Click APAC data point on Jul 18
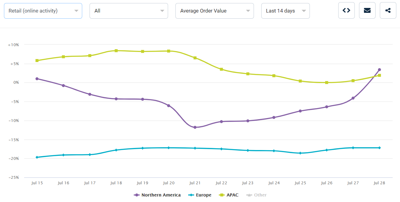Viewport: 400px width, 202px height. click(116, 51)
